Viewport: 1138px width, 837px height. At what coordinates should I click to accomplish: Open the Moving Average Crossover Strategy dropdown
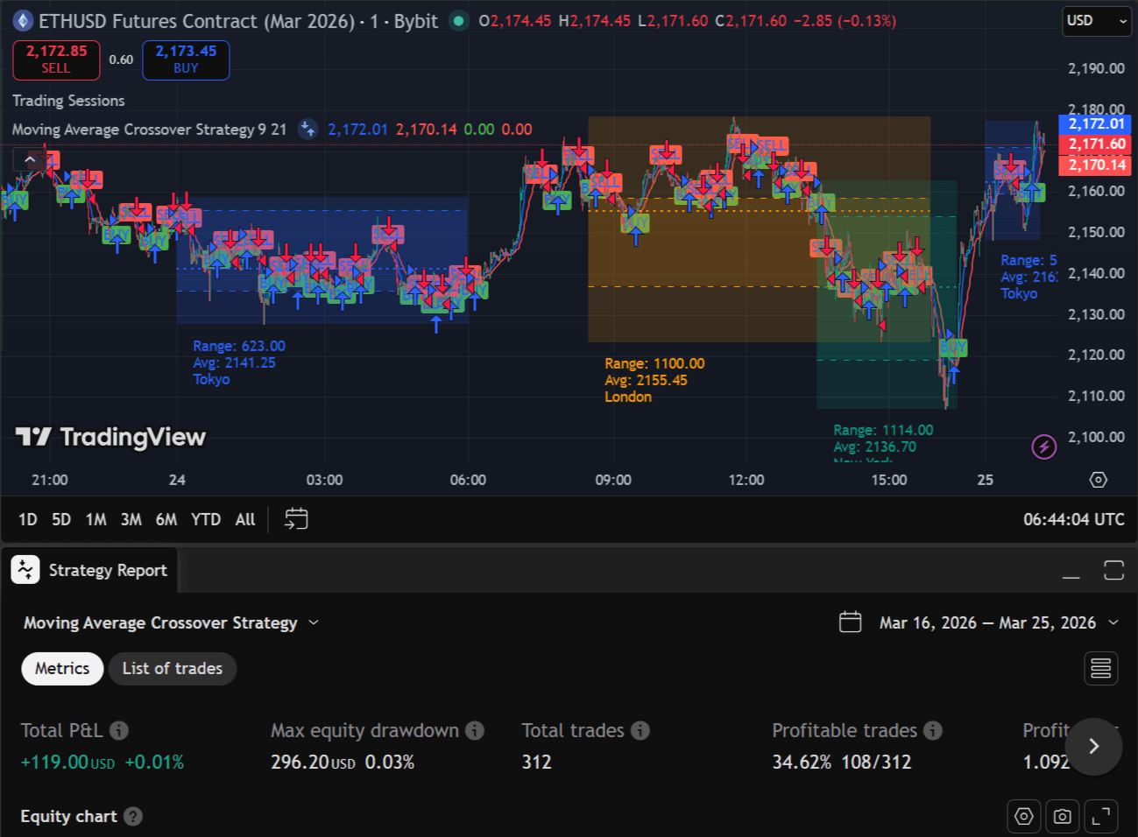[315, 622]
